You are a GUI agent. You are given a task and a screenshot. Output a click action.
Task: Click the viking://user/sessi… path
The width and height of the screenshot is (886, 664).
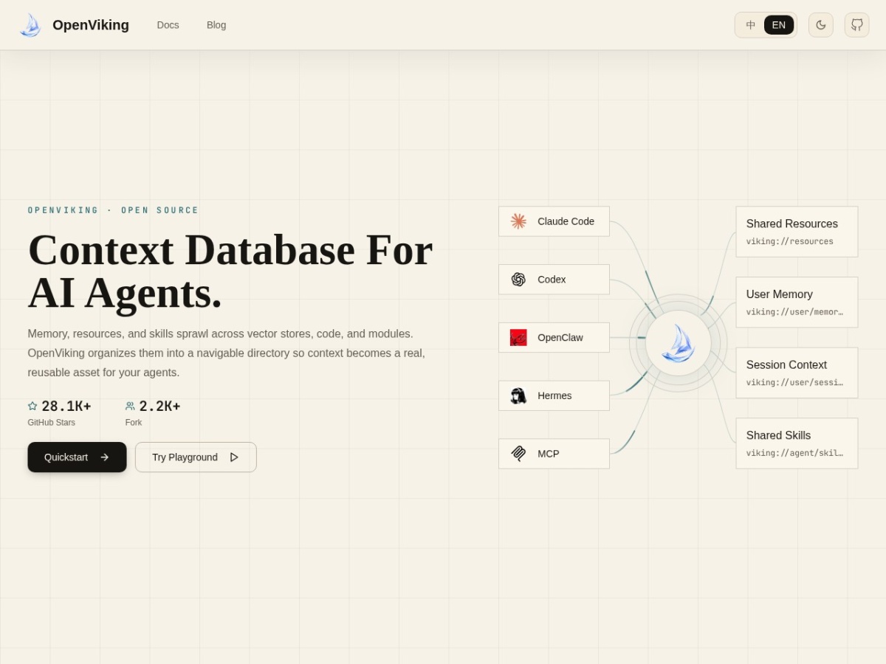click(794, 382)
